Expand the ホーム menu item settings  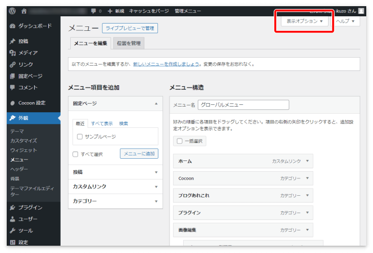[307, 161]
